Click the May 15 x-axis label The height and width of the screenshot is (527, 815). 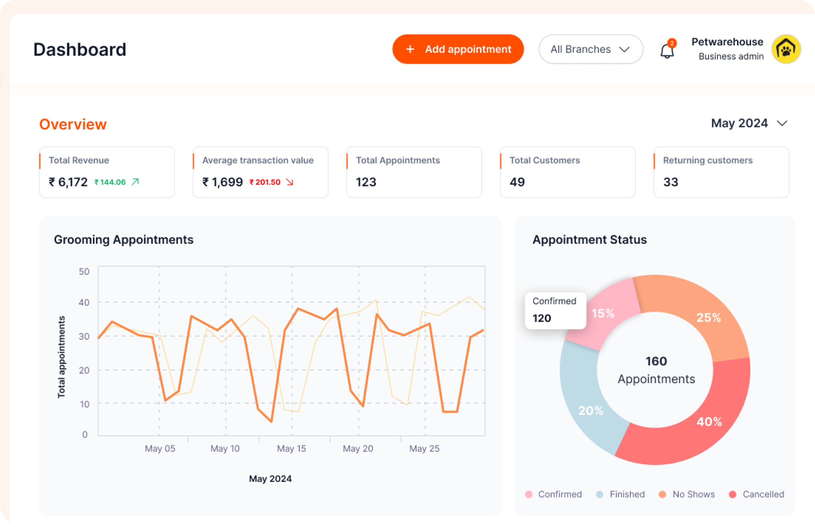292,448
